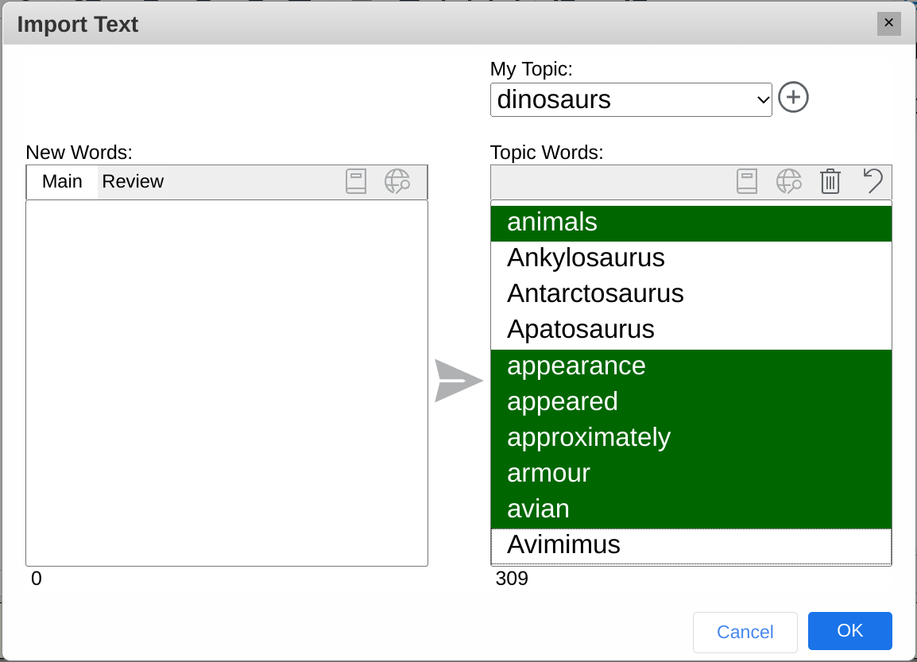Open dictionary lookup icon in New Words toolbar

(355, 181)
